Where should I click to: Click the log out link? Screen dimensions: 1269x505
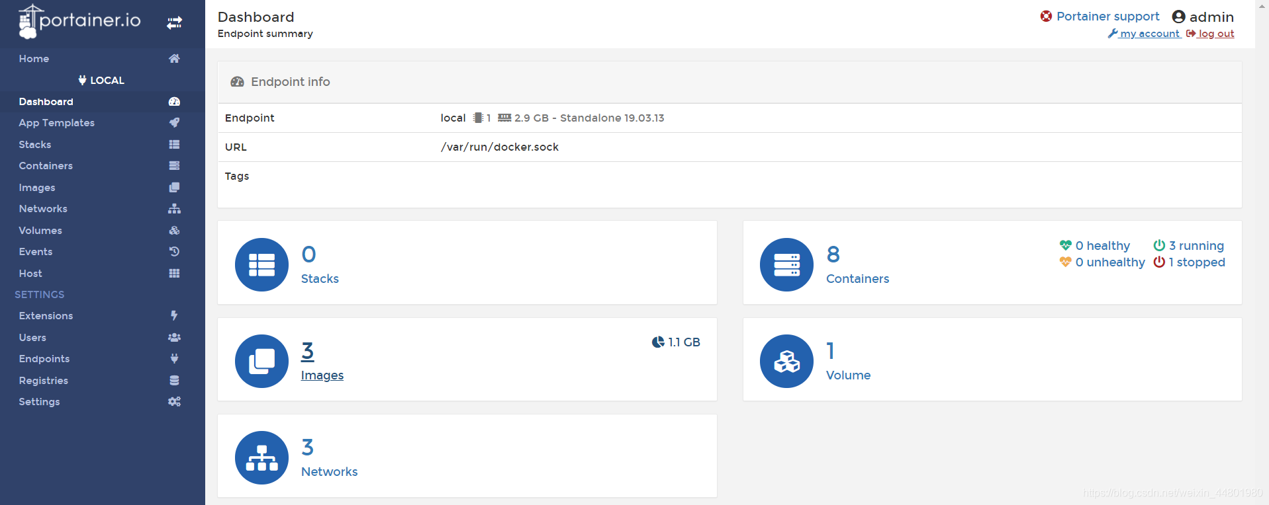point(1210,34)
